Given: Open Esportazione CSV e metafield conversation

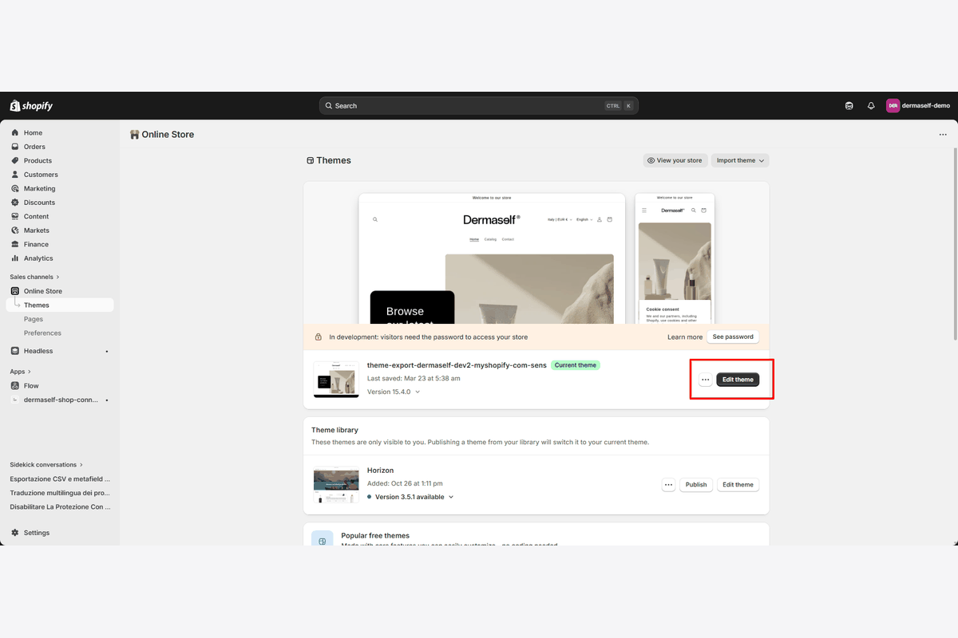Looking at the screenshot, I should point(60,479).
